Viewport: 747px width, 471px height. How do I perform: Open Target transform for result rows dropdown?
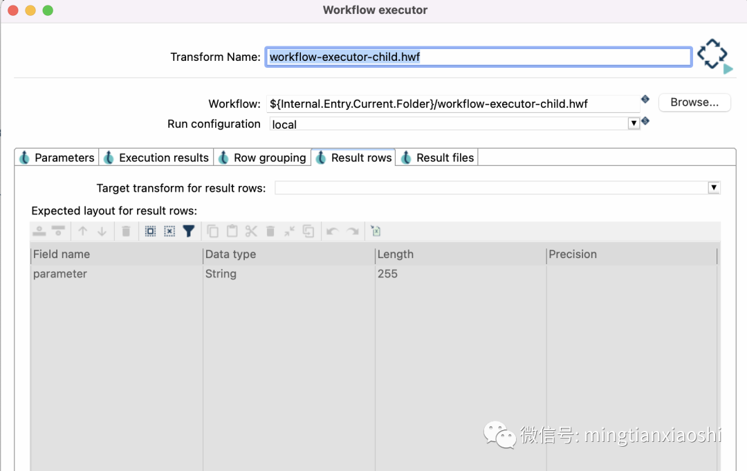[x=714, y=187]
